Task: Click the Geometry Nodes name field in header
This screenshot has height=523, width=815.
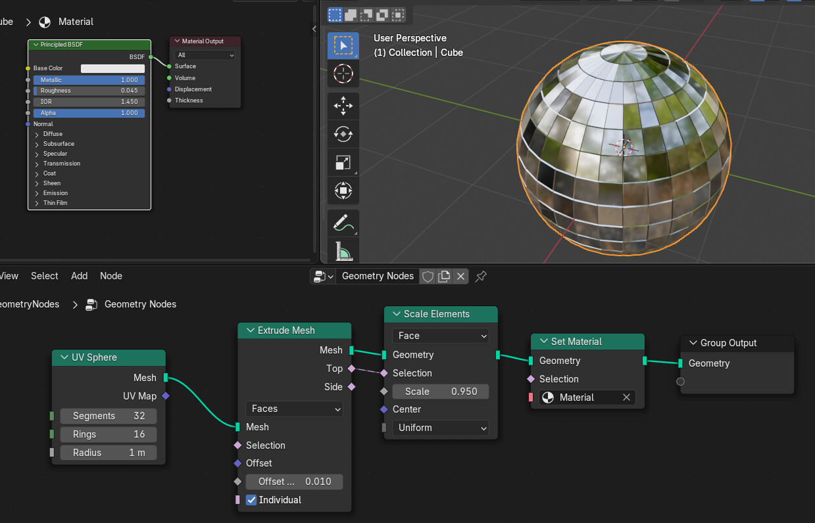Action: click(x=378, y=276)
